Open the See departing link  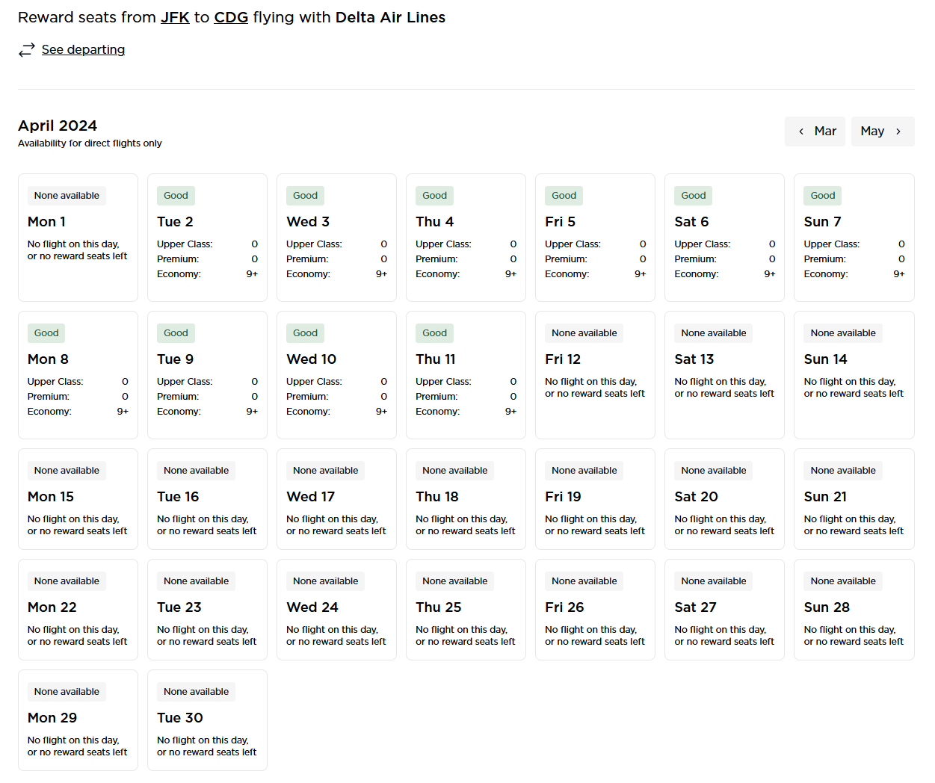83,50
